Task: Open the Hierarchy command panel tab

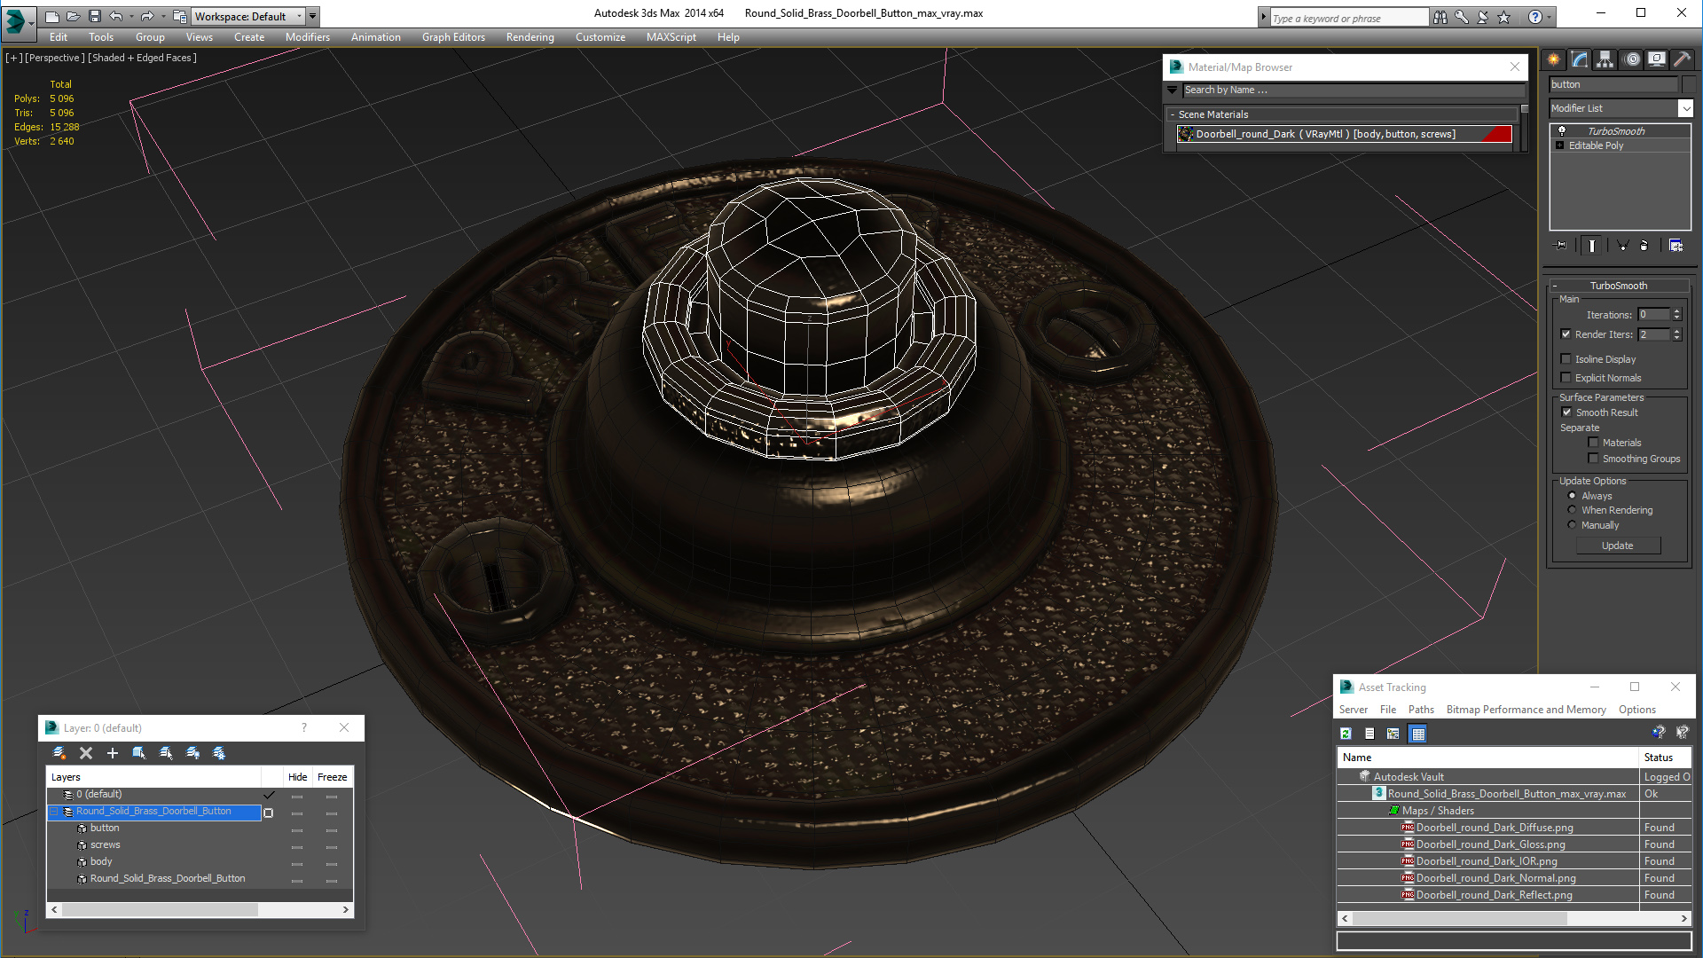Action: (x=1605, y=59)
